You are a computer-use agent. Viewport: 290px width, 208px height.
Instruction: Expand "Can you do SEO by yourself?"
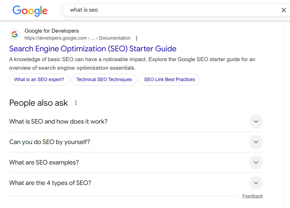coord(256,142)
